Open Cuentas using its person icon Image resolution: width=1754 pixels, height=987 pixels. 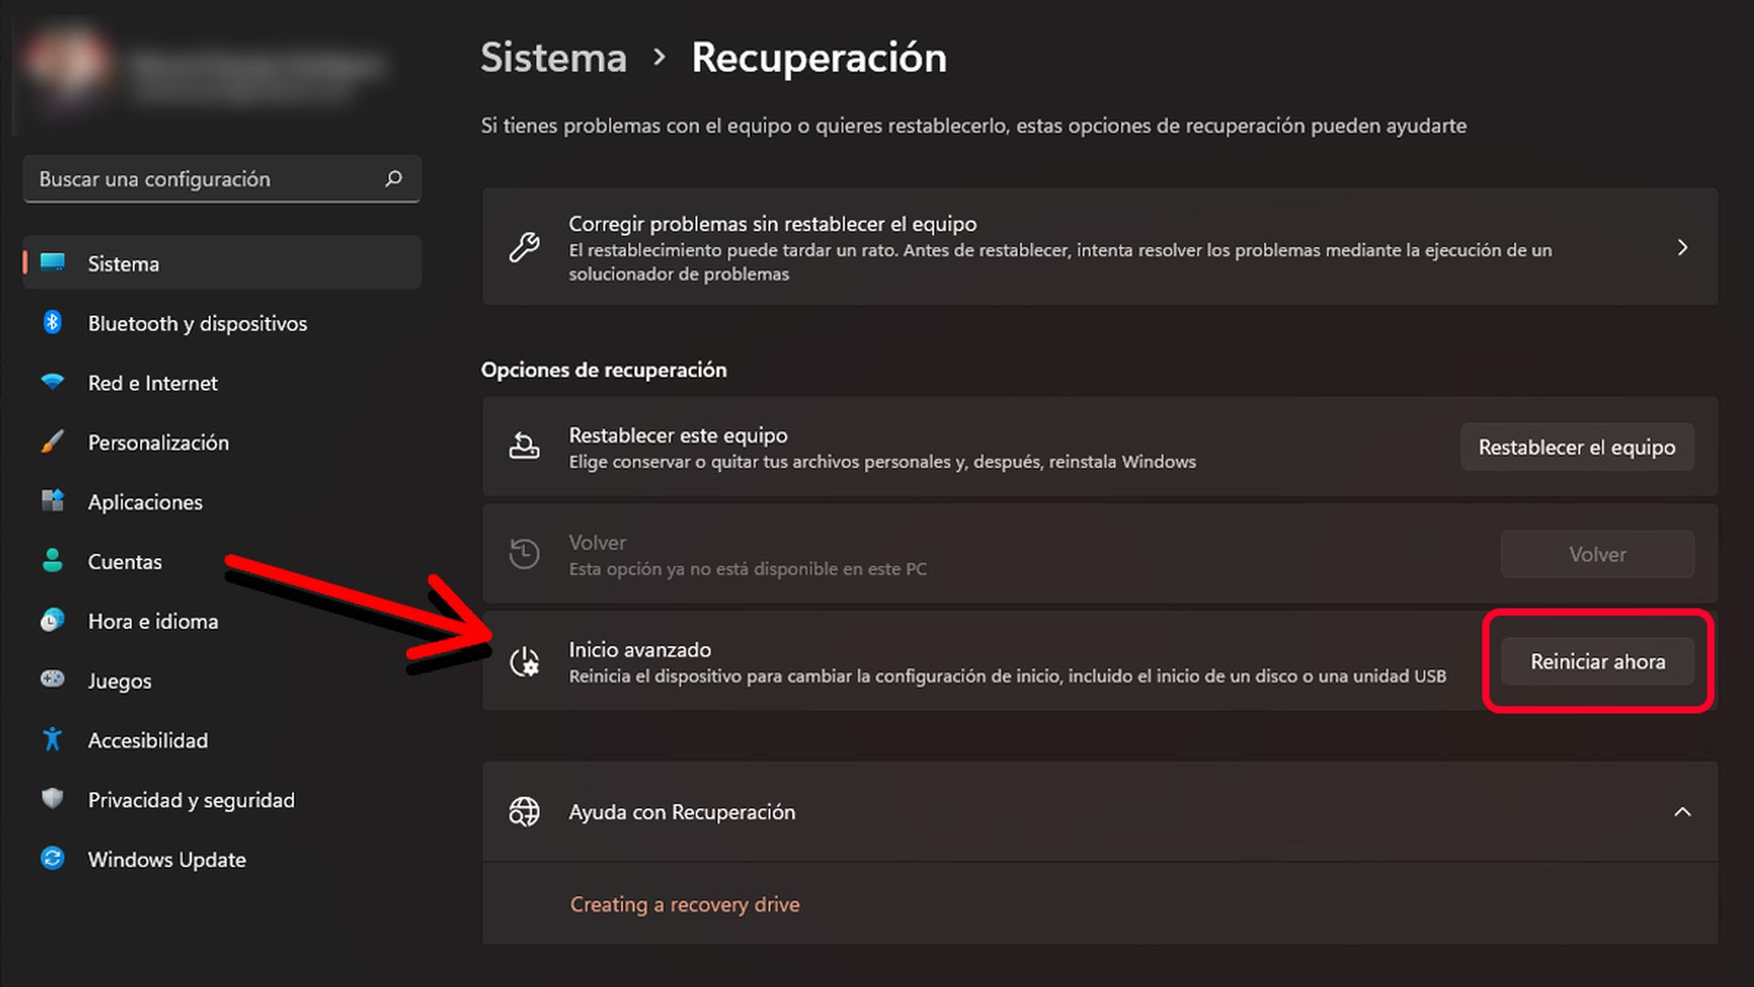[54, 561]
